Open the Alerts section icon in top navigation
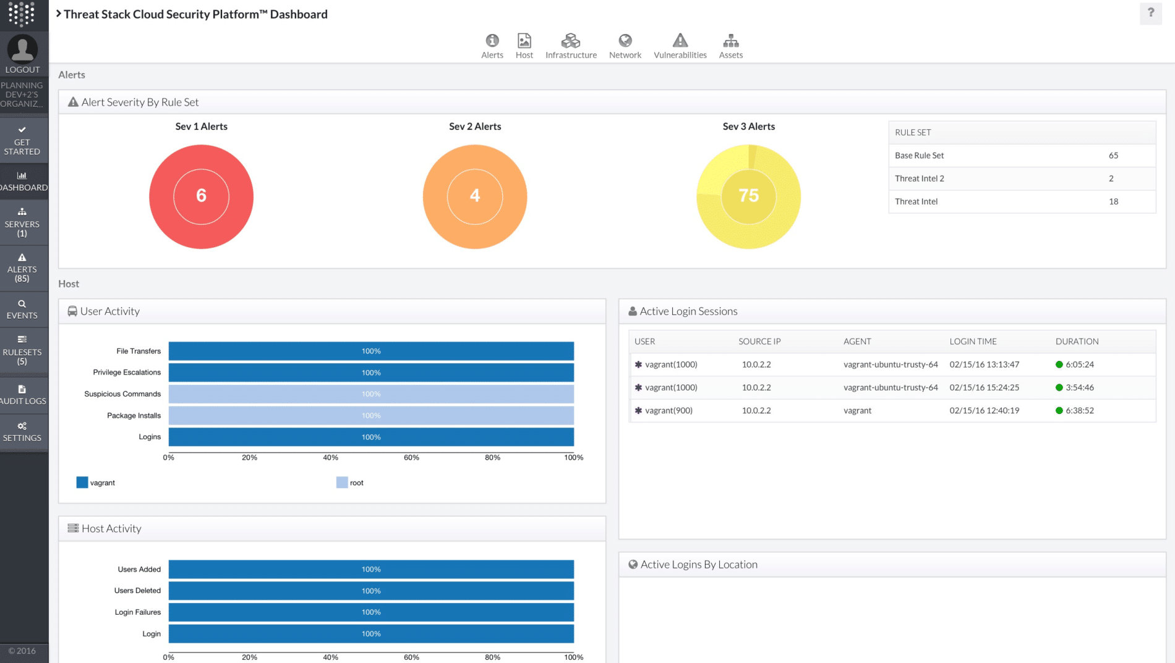Viewport: 1175px width, 663px height. point(492,41)
